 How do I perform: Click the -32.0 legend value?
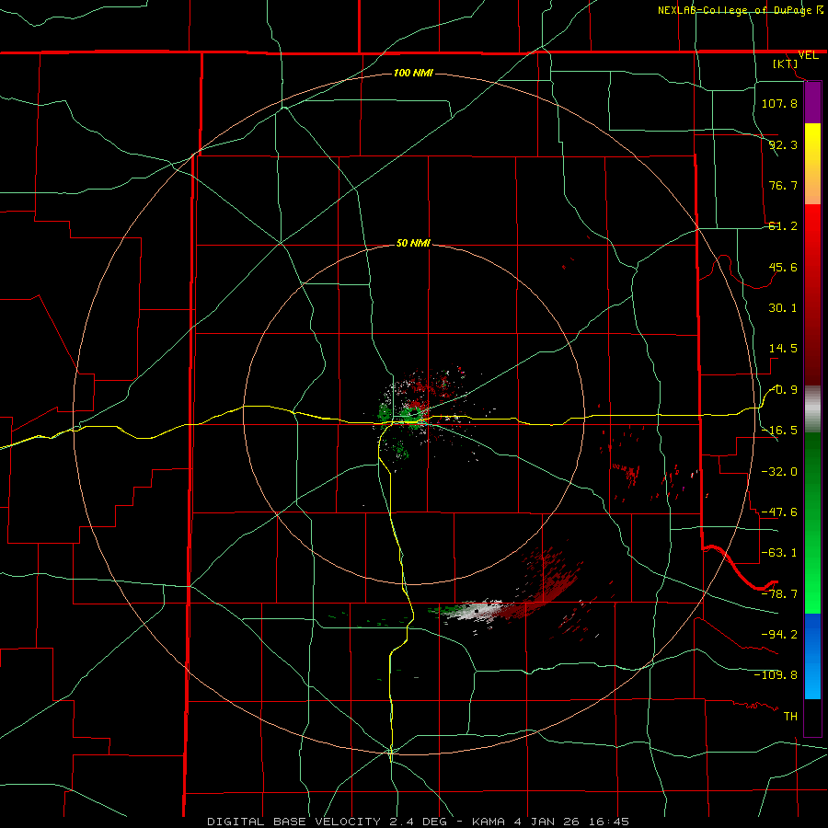pos(779,472)
